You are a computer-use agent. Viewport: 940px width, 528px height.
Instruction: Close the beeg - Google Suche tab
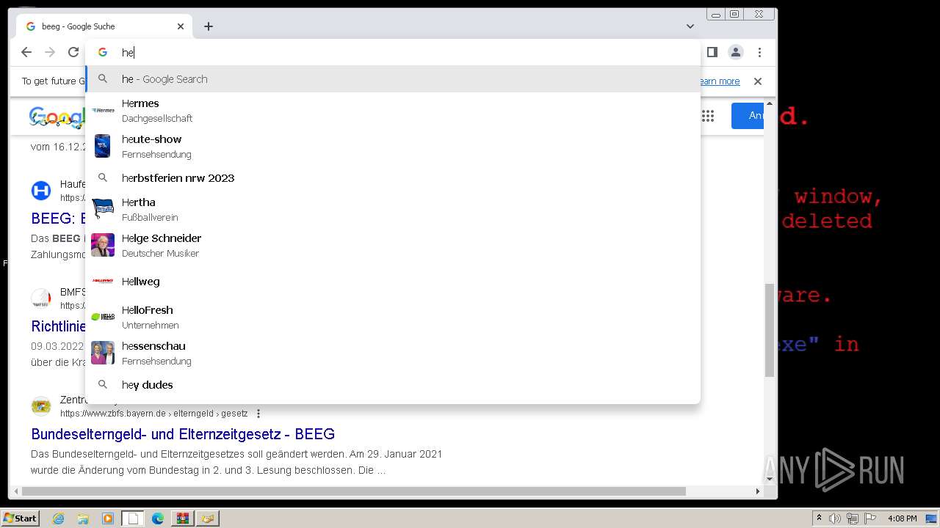[x=181, y=26]
